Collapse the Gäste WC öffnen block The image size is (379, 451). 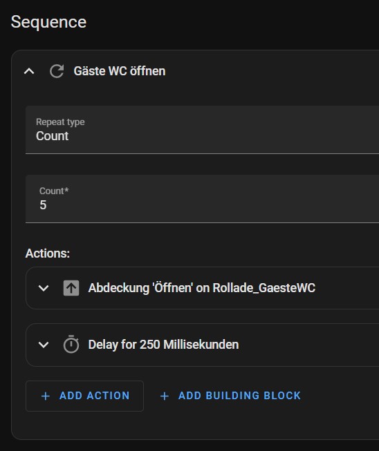click(x=29, y=71)
